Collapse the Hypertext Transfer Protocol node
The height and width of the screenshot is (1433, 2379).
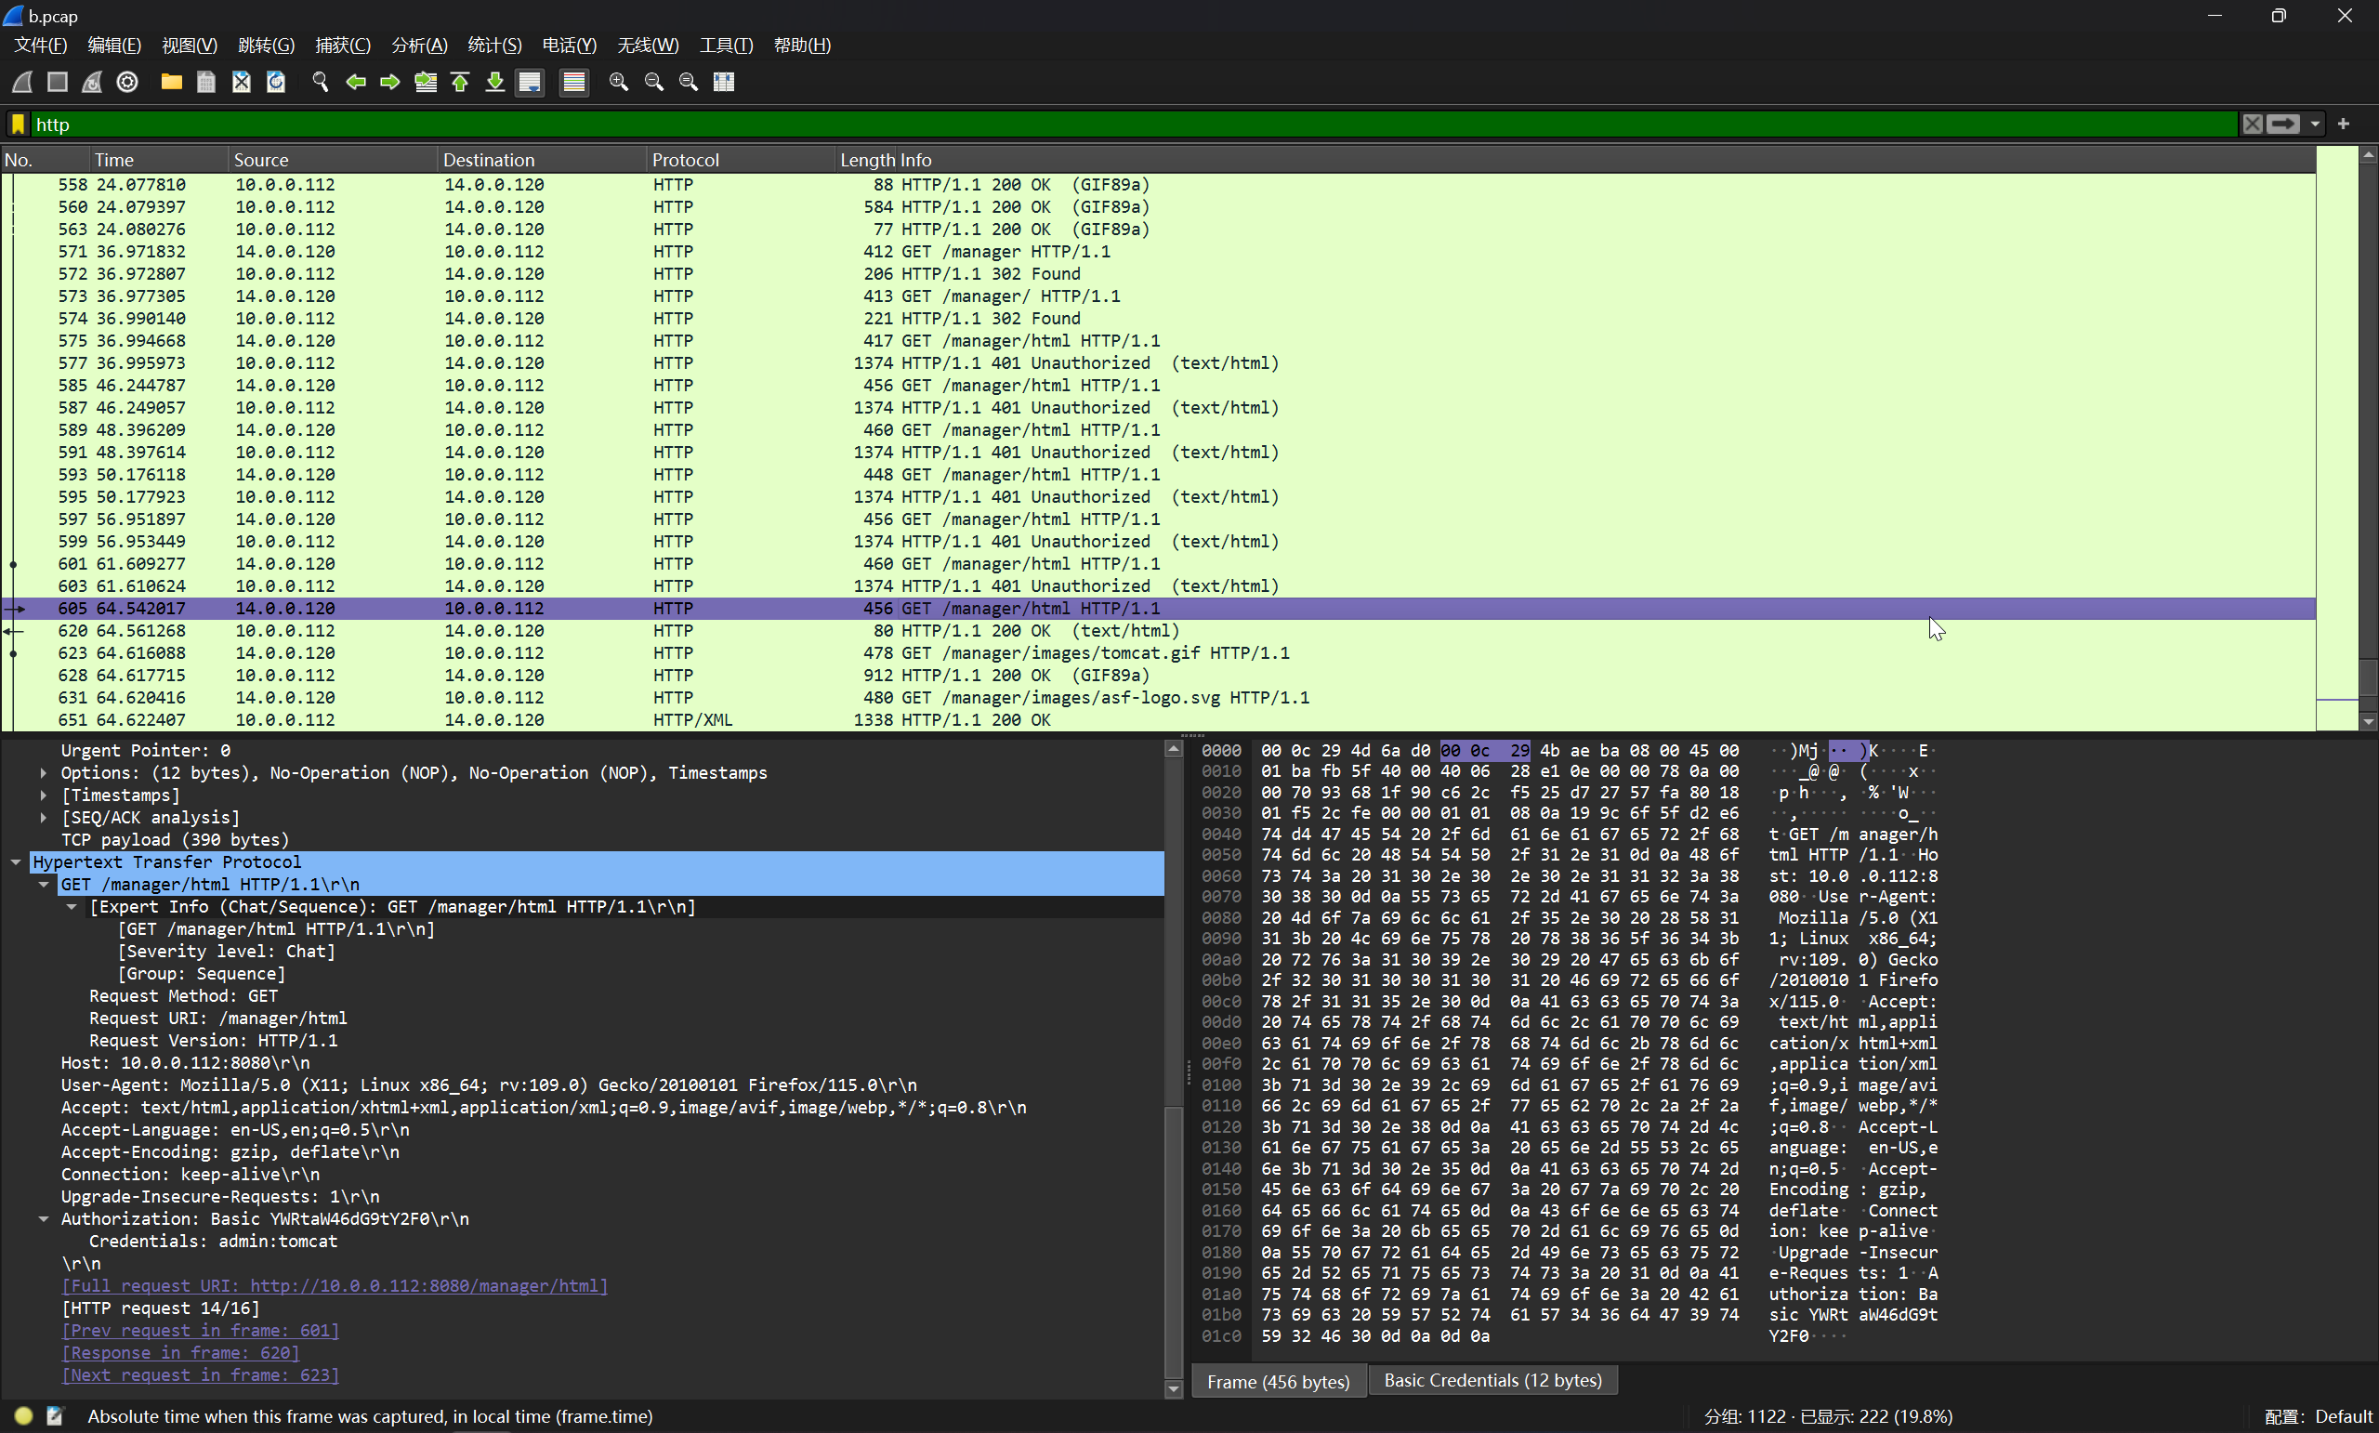(16, 861)
